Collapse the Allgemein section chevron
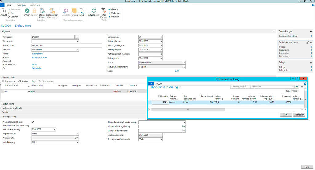The image size is (315, 170). 274,31
